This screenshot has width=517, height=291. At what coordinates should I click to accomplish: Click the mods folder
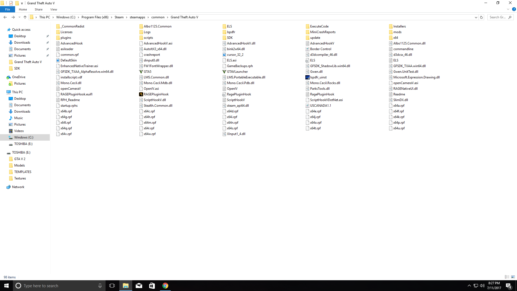click(x=397, y=32)
